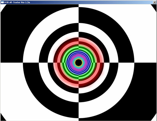
Task: Click the small black triangle at bottom-left corner
Action: point(3,118)
